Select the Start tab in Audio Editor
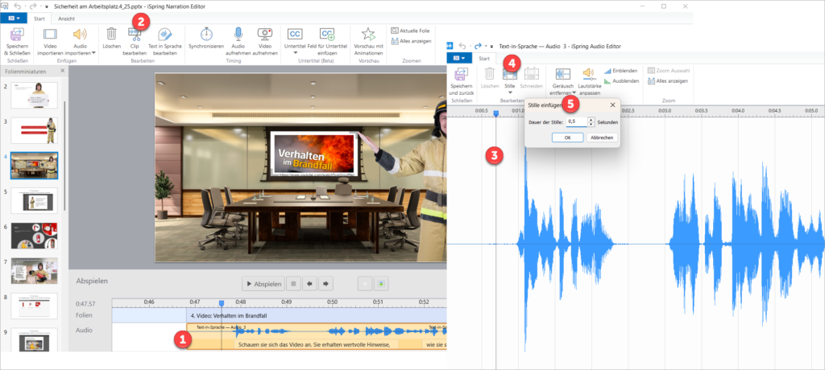The image size is (825, 370). [x=484, y=58]
